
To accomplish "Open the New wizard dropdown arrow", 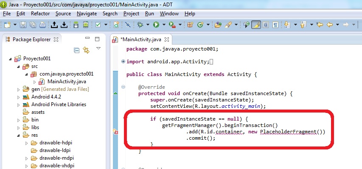I will pos(15,25).
